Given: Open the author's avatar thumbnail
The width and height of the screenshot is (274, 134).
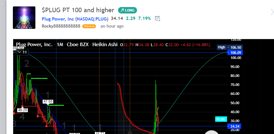Looking at the screenshot, I should 24,18.
